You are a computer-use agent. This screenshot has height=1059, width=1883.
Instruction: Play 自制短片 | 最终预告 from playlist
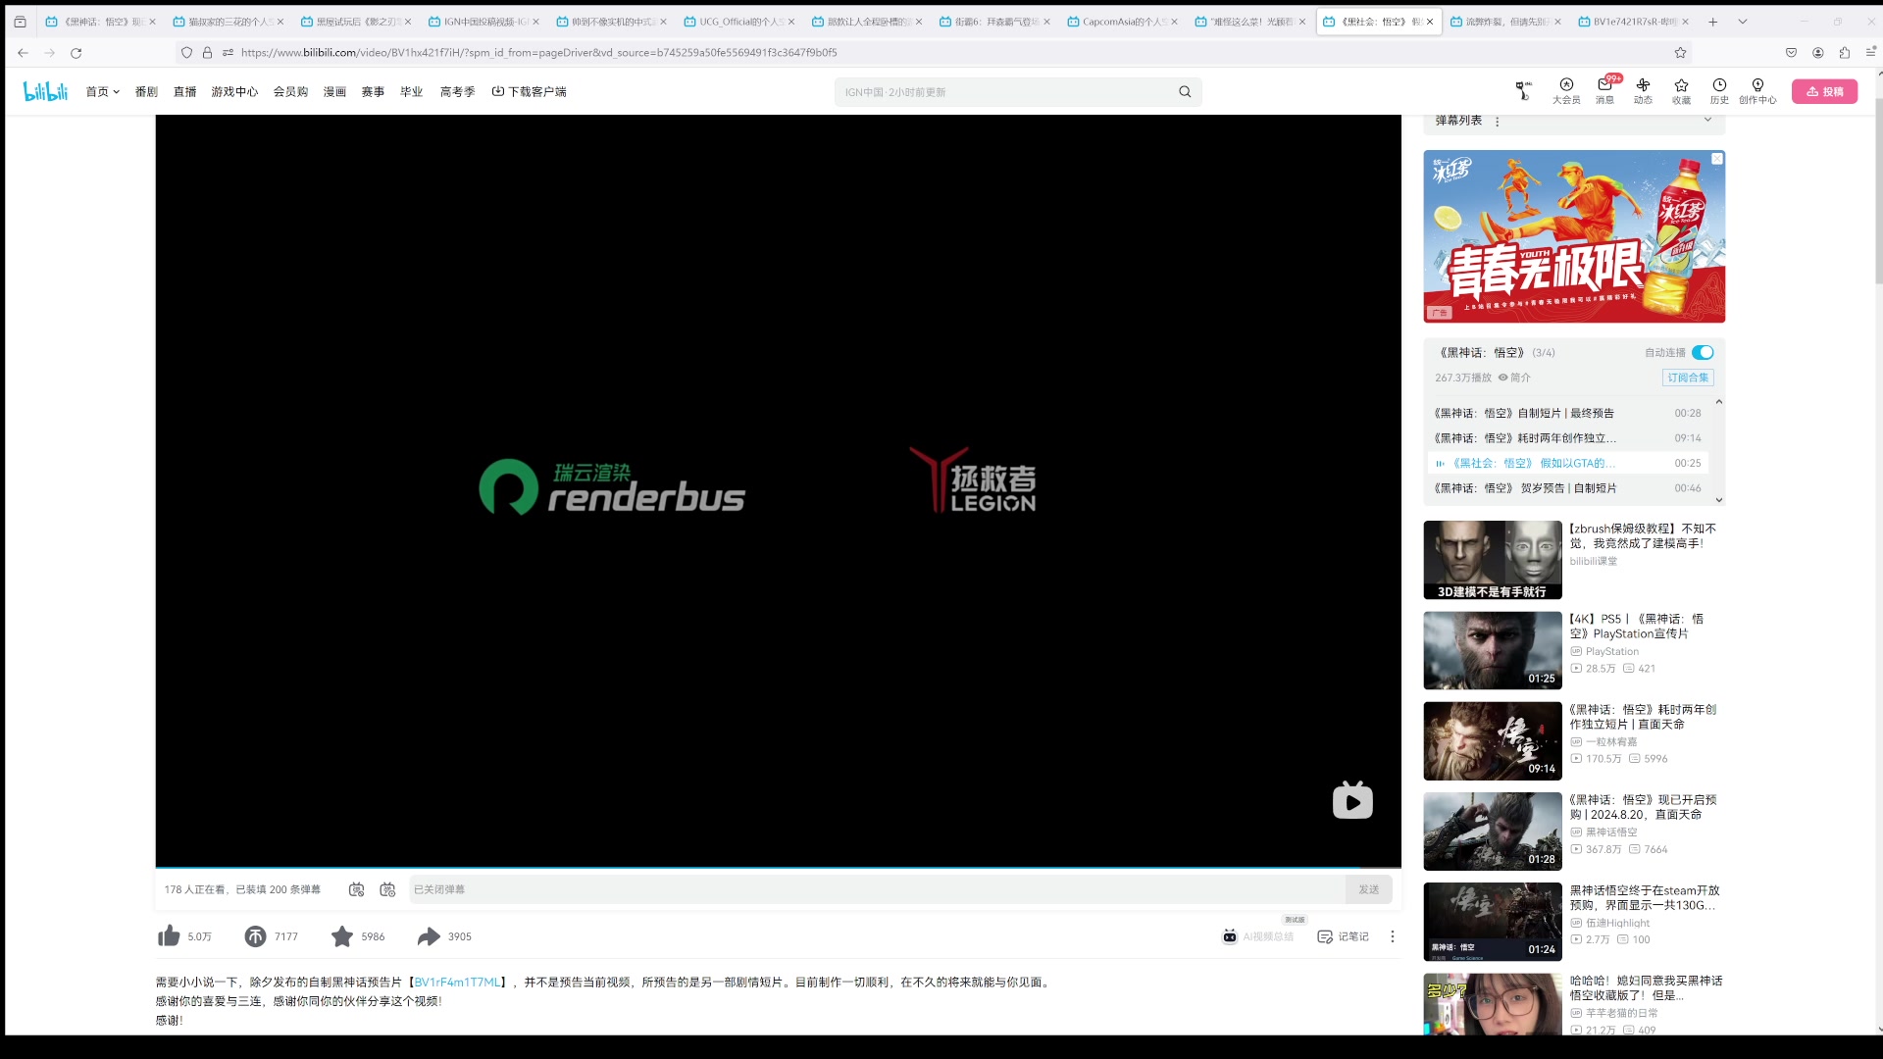coord(1566,413)
